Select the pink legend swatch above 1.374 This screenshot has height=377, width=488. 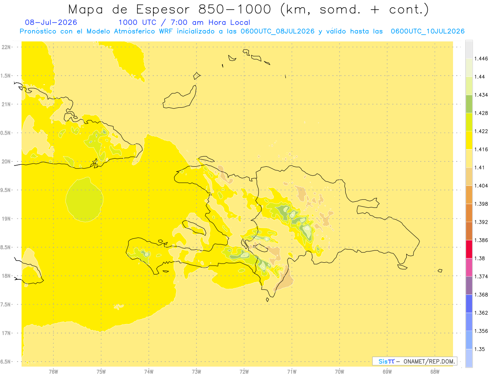coord(469,267)
